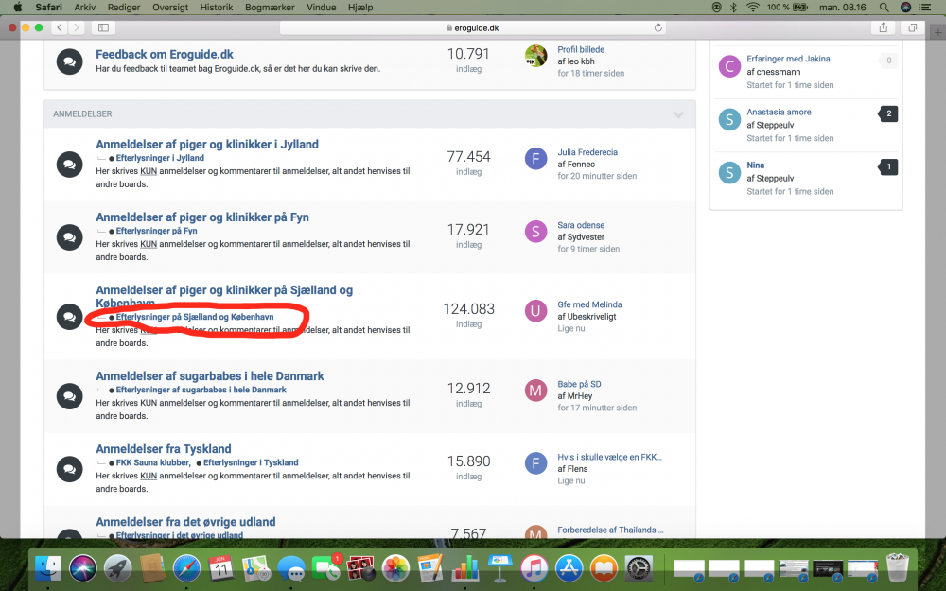This screenshot has height=591, width=946.
Task: Click chat icon beside Feedback om Eroguide.dk
Action: (x=69, y=61)
